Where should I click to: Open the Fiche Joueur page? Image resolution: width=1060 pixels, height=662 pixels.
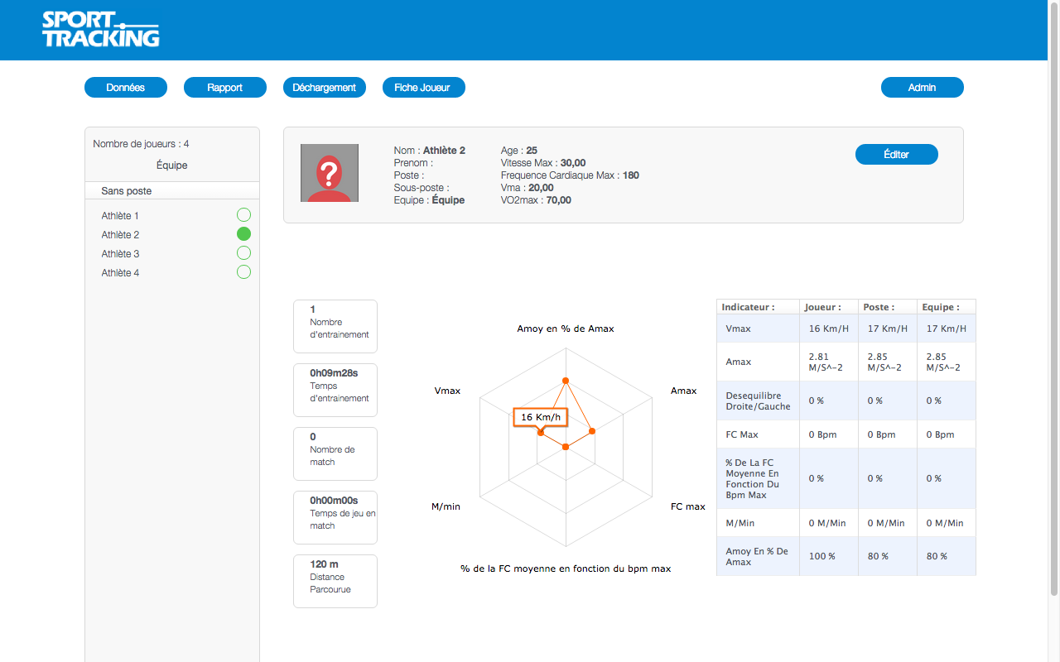point(423,88)
